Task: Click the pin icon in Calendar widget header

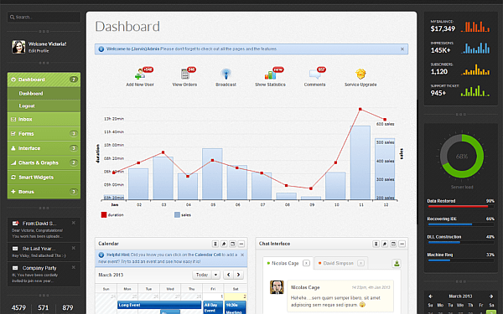Action: tap(224, 244)
